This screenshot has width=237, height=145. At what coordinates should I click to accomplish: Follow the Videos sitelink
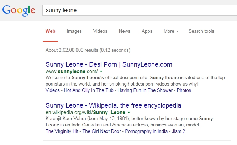53,90
